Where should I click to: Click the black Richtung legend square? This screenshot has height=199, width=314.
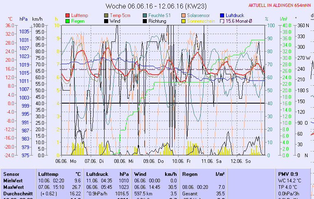click(x=145, y=21)
